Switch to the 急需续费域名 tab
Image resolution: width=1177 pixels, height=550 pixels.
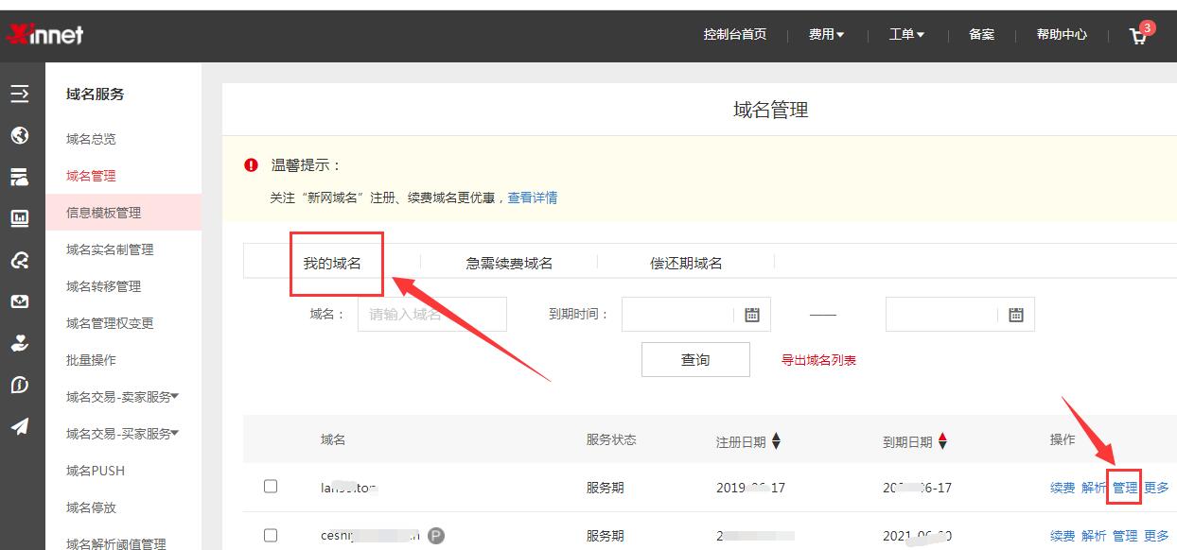[x=509, y=263]
